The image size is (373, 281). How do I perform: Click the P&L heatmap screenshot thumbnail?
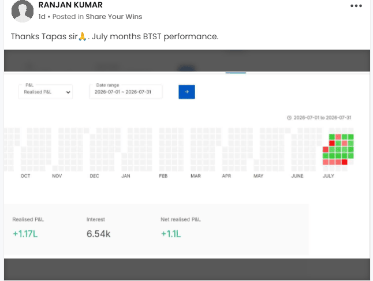pyautogui.click(x=187, y=165)
